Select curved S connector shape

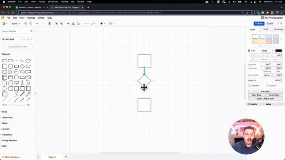pos(16,94)
